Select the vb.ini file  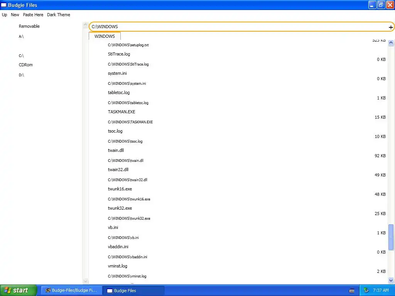[113, 227]
